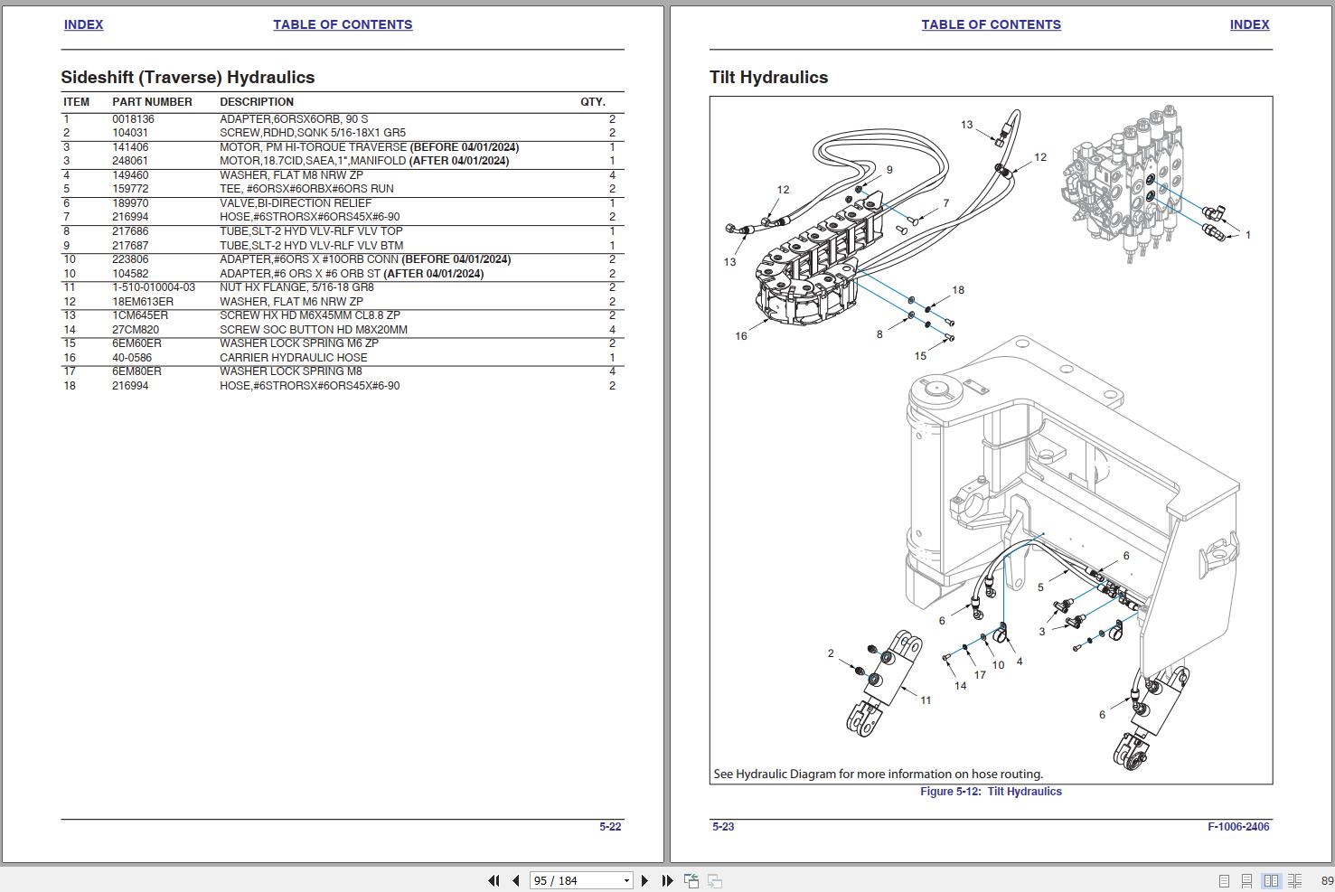The image size is (1335, 892).
Task: Click the ITEM column header
Action: 77,102
